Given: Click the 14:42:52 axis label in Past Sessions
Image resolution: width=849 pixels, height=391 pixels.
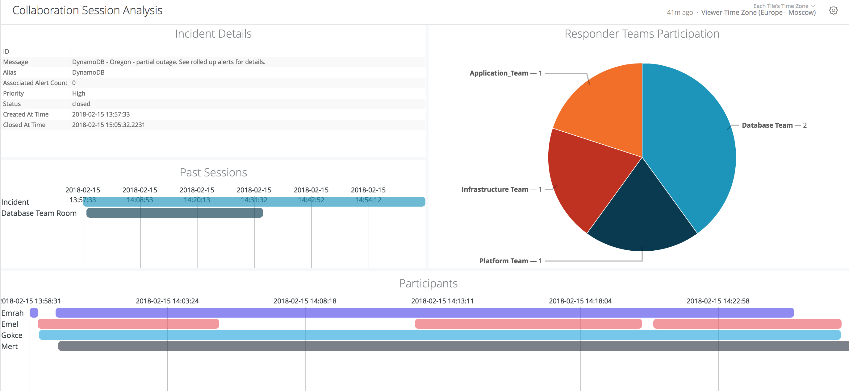Looking at the screenshot, I should point(311,200).
